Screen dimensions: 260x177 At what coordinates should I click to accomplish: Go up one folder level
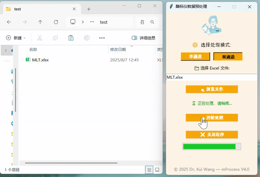[40, 22]
